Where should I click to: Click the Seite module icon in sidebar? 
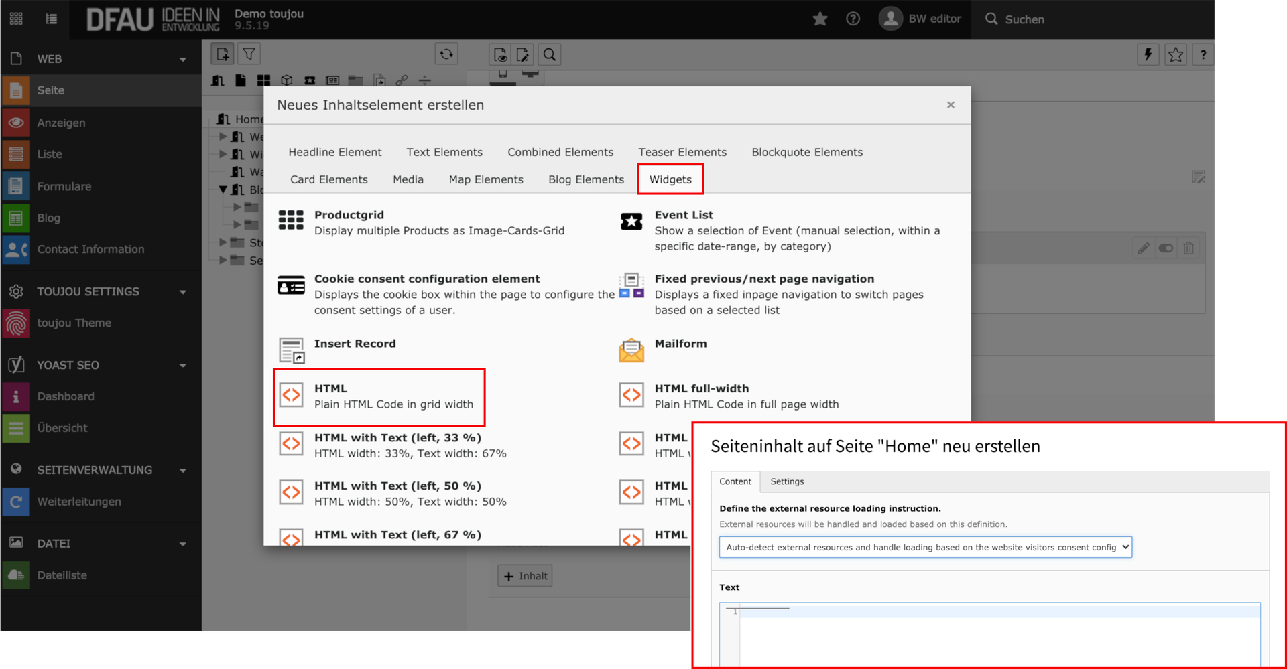16,90
